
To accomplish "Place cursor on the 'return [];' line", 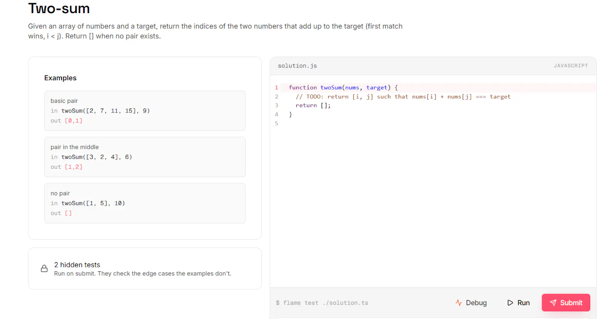I will pyautogui.click(x=313, y=106).
